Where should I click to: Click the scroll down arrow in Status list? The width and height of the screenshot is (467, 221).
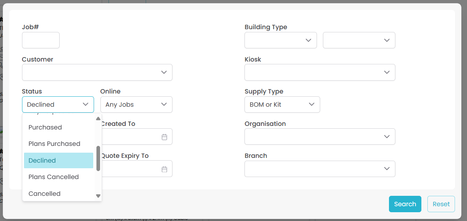[x=98, y=196]
